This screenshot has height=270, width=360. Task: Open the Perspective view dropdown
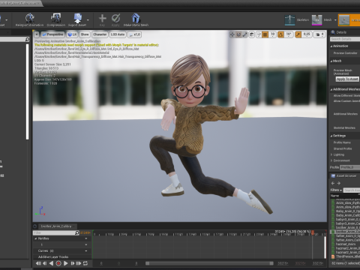[x=52, y=34]
